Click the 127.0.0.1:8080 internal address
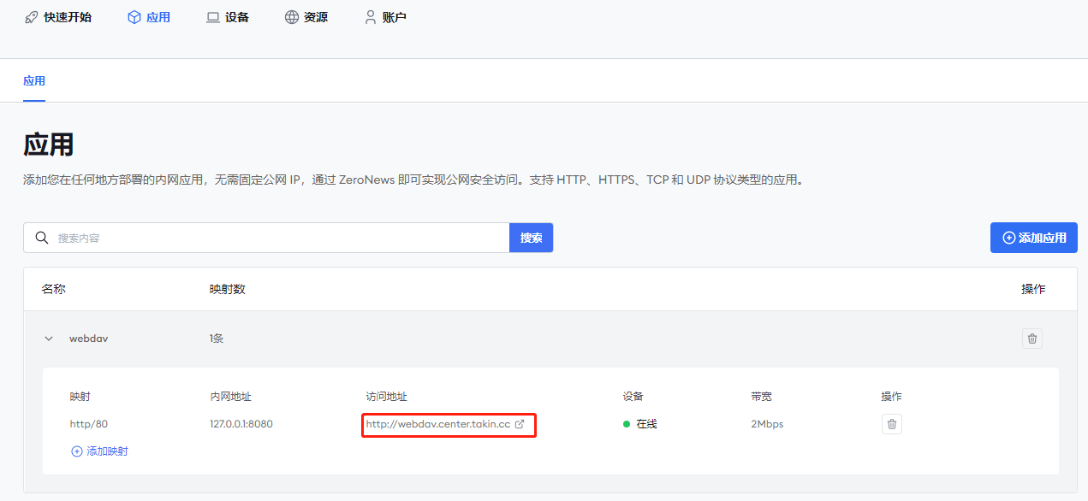Image resolution: width=1088 pixels, height=501 pixels. (241, 424)
